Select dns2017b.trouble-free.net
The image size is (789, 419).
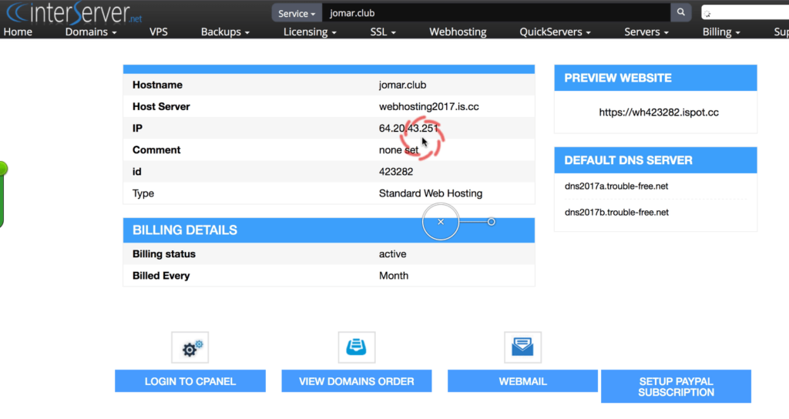coord(616,213)
